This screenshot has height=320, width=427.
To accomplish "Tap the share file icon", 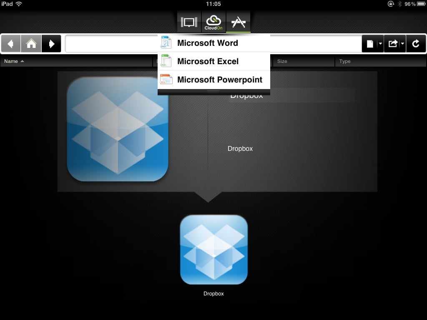I will coord(392,43).
